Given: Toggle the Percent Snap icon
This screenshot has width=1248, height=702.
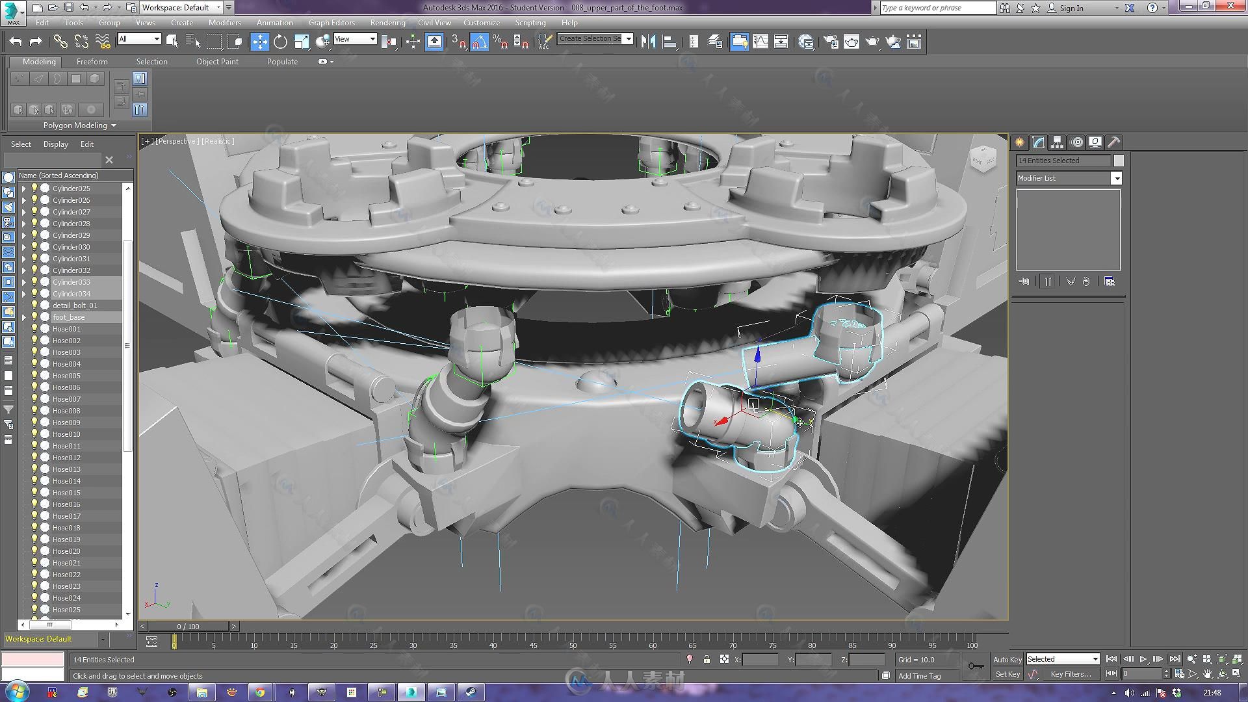Looking at the screenshot, I should pyautogui.click(x=500, y=42).
